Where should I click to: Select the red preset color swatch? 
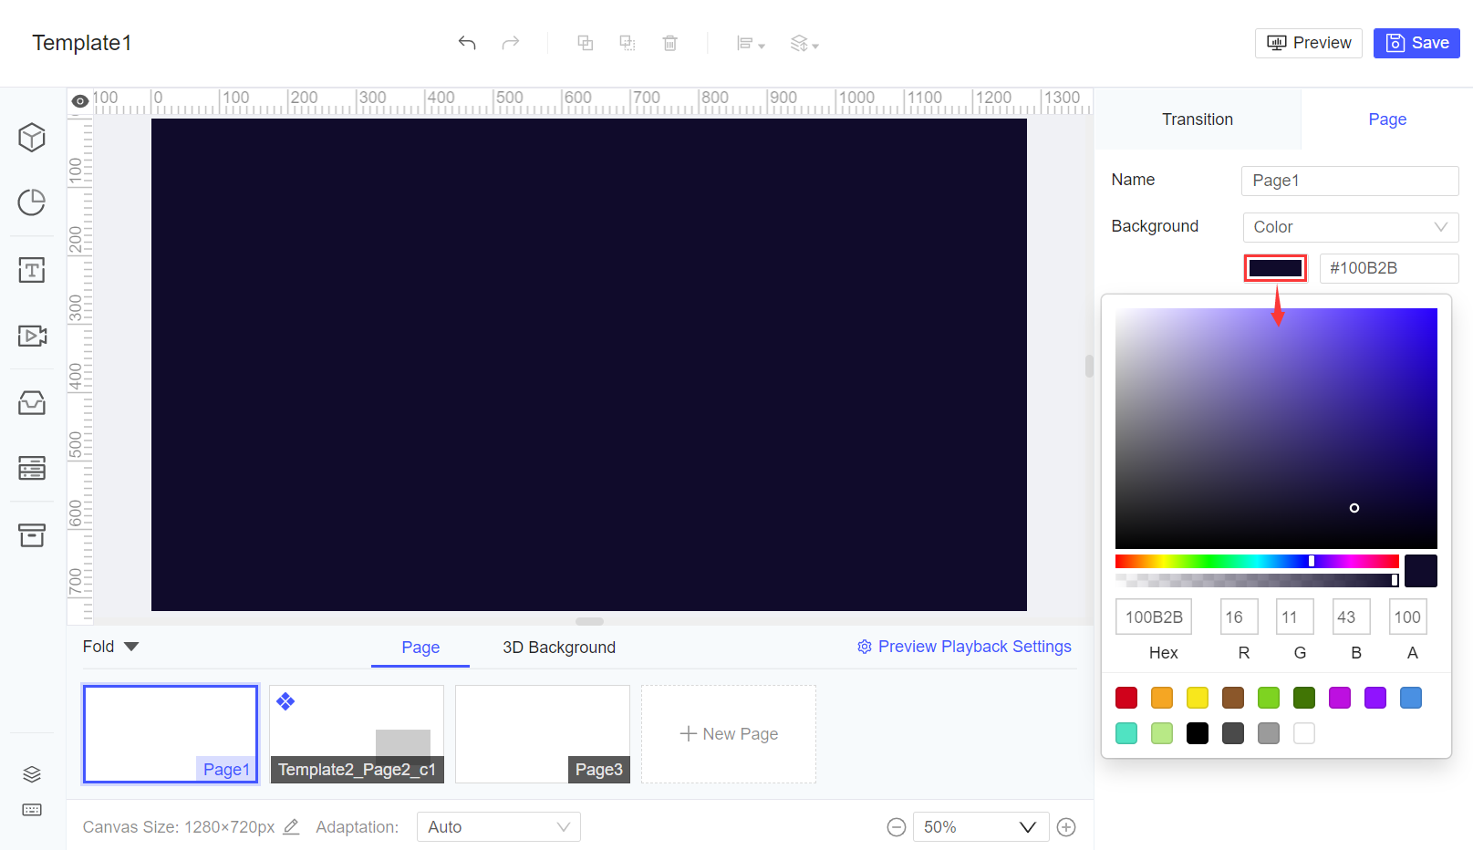pos(1125,697)
